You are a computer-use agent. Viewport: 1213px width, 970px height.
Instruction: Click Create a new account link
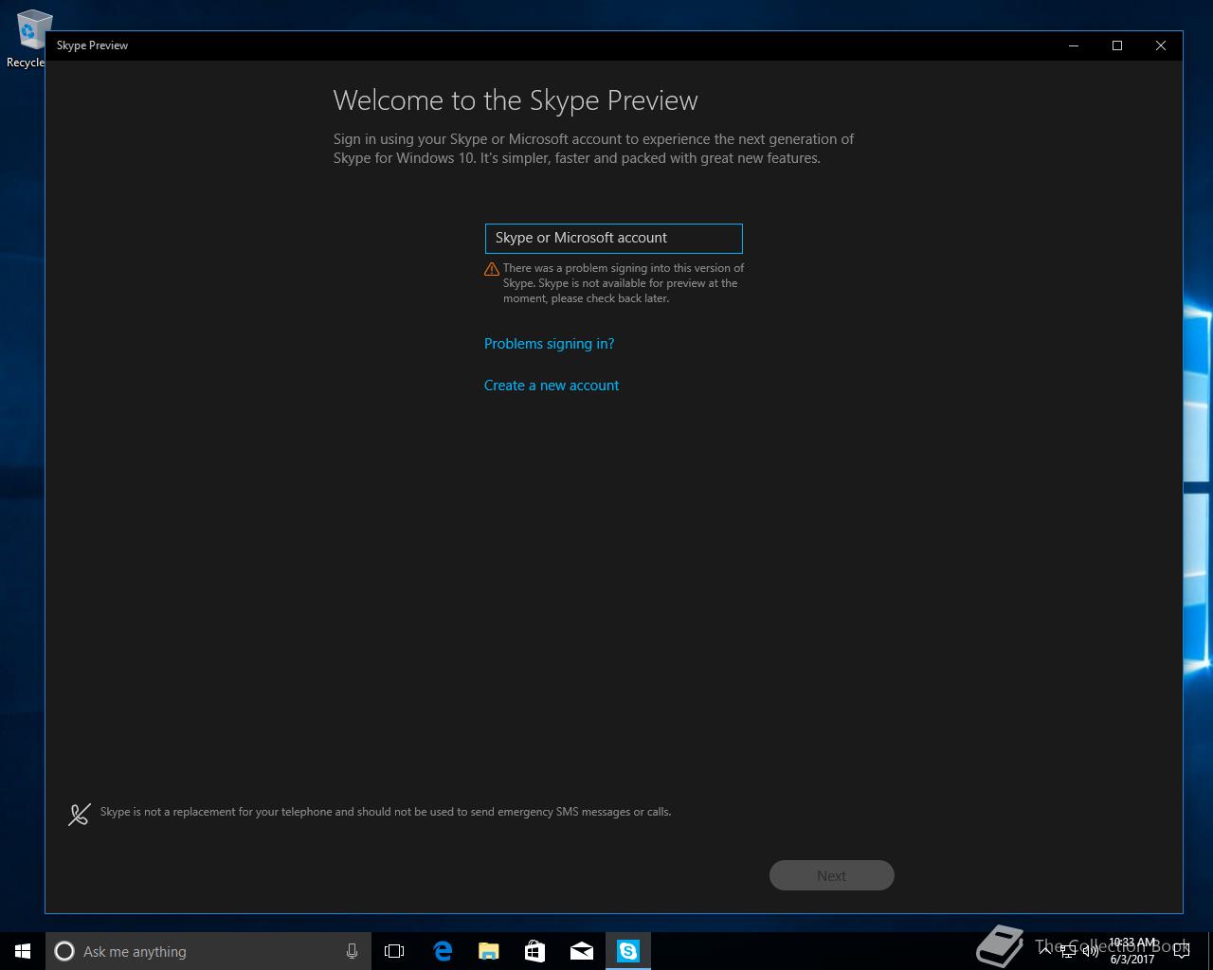click(x=552, y=386)
